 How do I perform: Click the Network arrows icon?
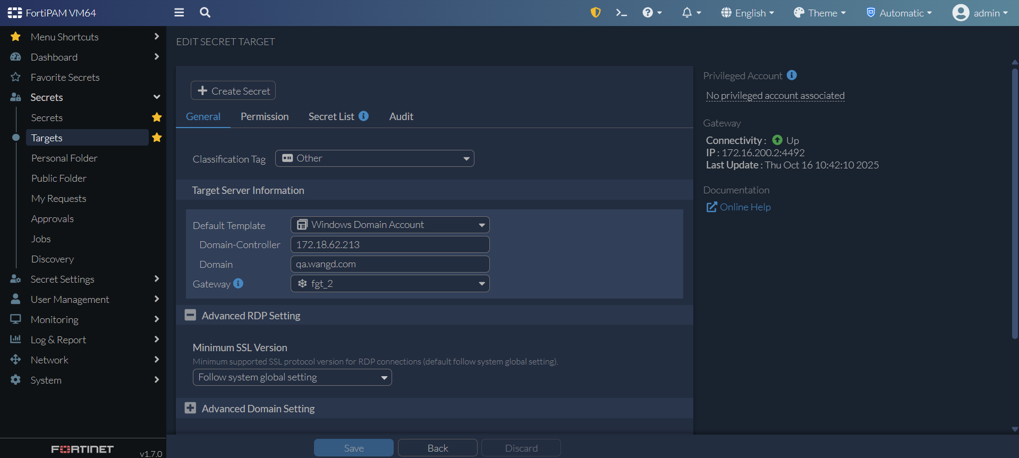(15, 360)
